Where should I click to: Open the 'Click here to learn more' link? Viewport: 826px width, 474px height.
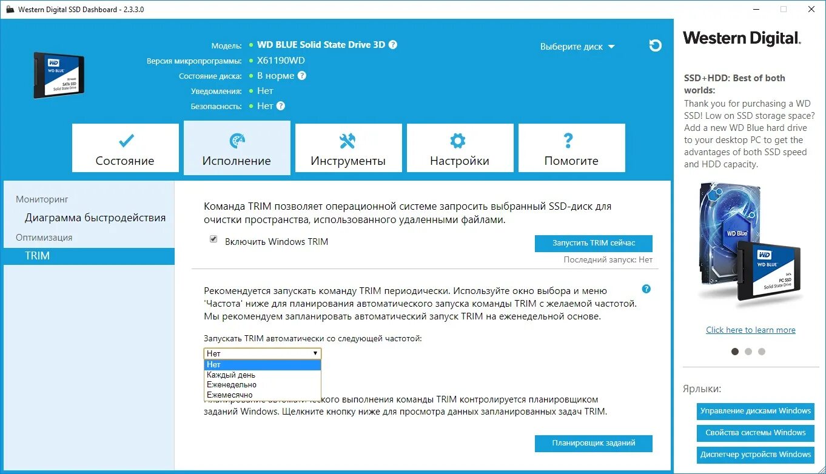(751, 330)
